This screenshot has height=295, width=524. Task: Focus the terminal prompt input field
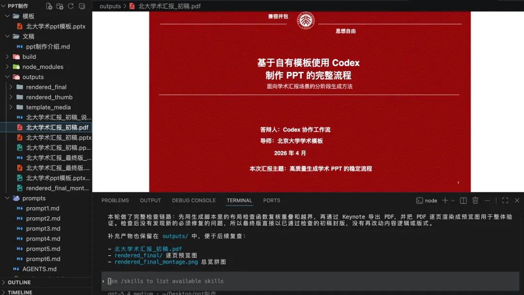click(x=310, y=281)
